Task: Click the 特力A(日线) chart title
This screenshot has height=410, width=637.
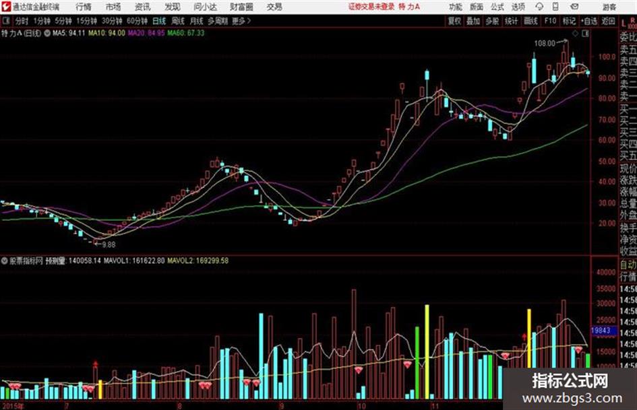Action: coord(21,33)
